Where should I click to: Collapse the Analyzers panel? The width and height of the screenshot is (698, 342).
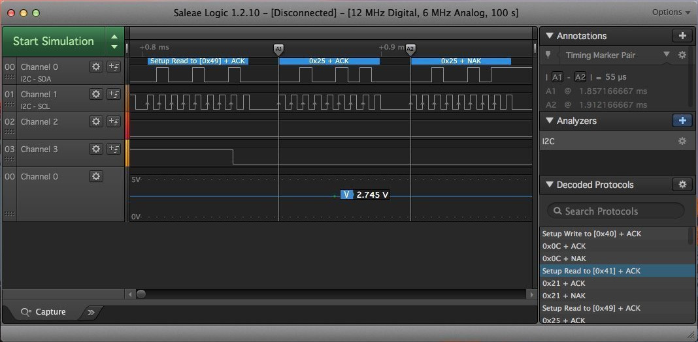tap(550, 121)
